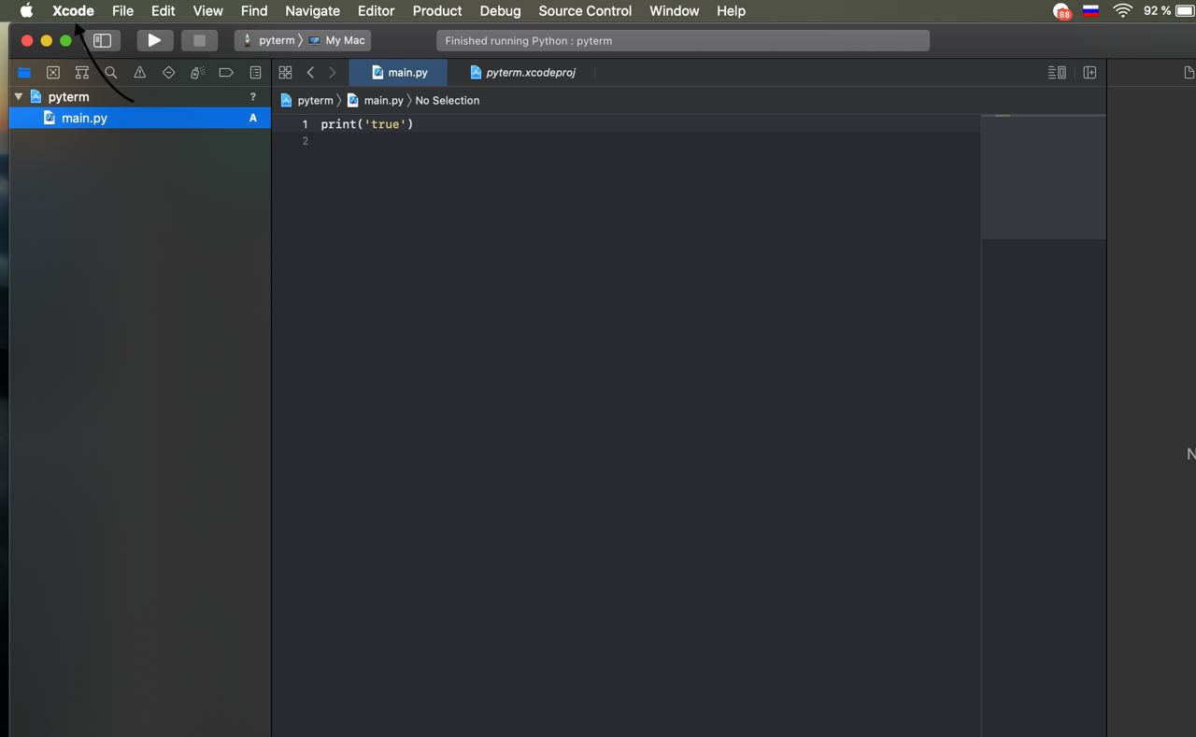This screenshot has width=1196, height=737.
Task: Go back in editor history
Action: (310, 72)
